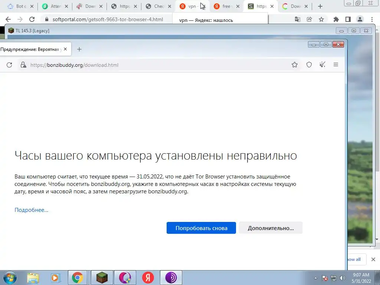Viewport: 380px width, 285px height.
Task: Switch to Tor Browser on the taskbar
Action: [171, 278]
